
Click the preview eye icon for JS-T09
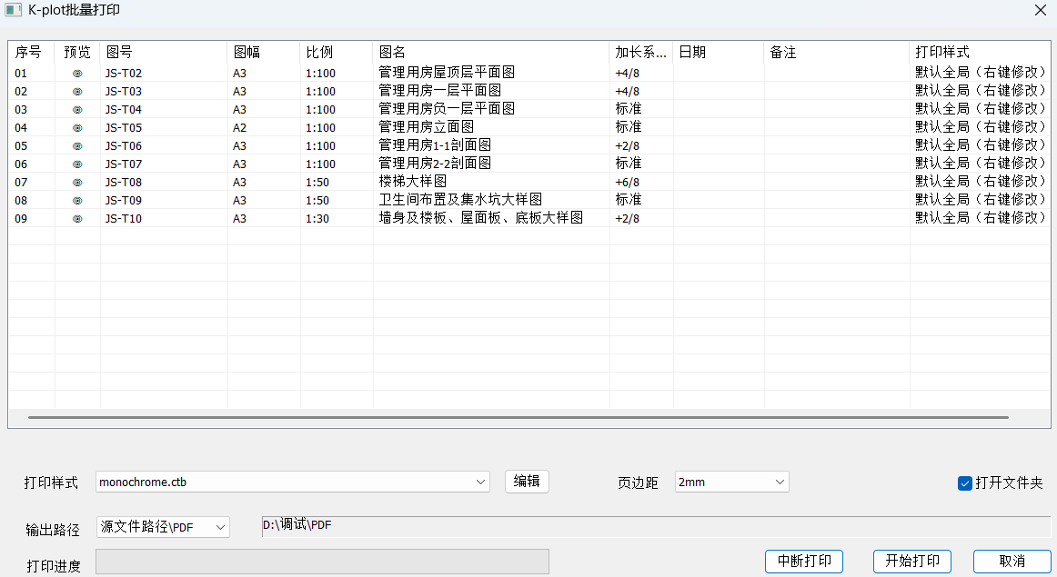77,201
